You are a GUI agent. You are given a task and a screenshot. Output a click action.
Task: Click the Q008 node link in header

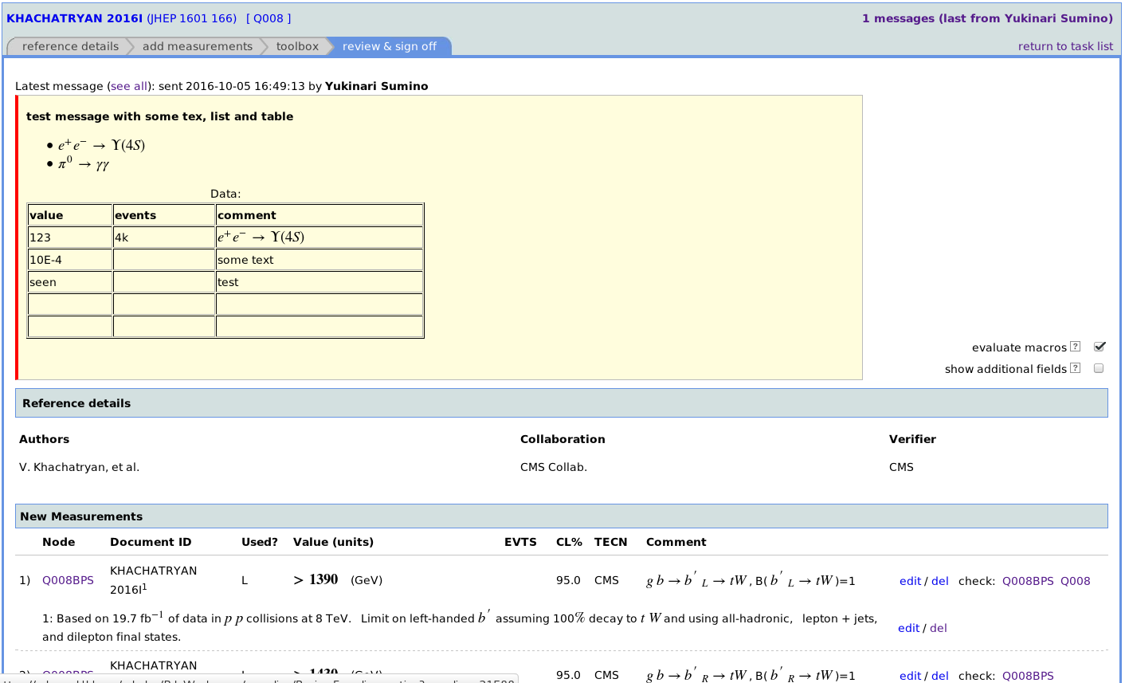click(269, 18)
